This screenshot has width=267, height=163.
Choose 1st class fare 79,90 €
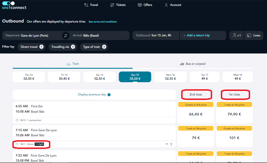(234, 112)
